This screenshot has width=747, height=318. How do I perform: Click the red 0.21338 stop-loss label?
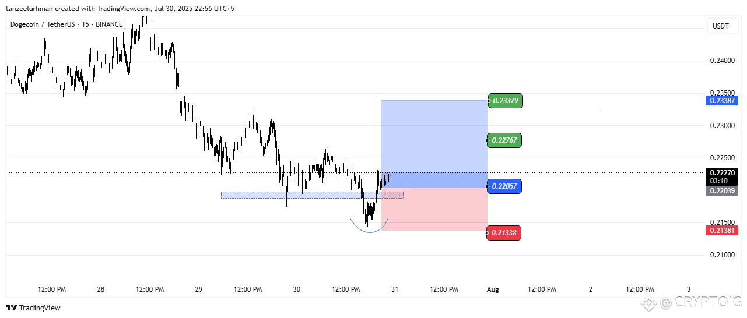[504, 234]
